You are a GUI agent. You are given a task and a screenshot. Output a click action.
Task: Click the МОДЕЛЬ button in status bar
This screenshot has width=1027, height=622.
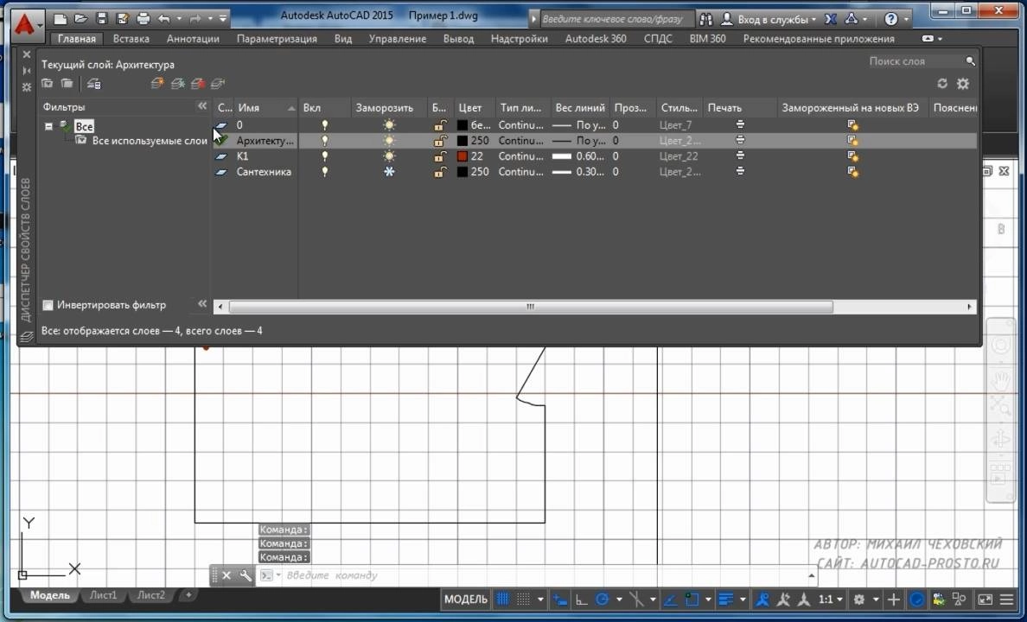click(x=466, y=599)
